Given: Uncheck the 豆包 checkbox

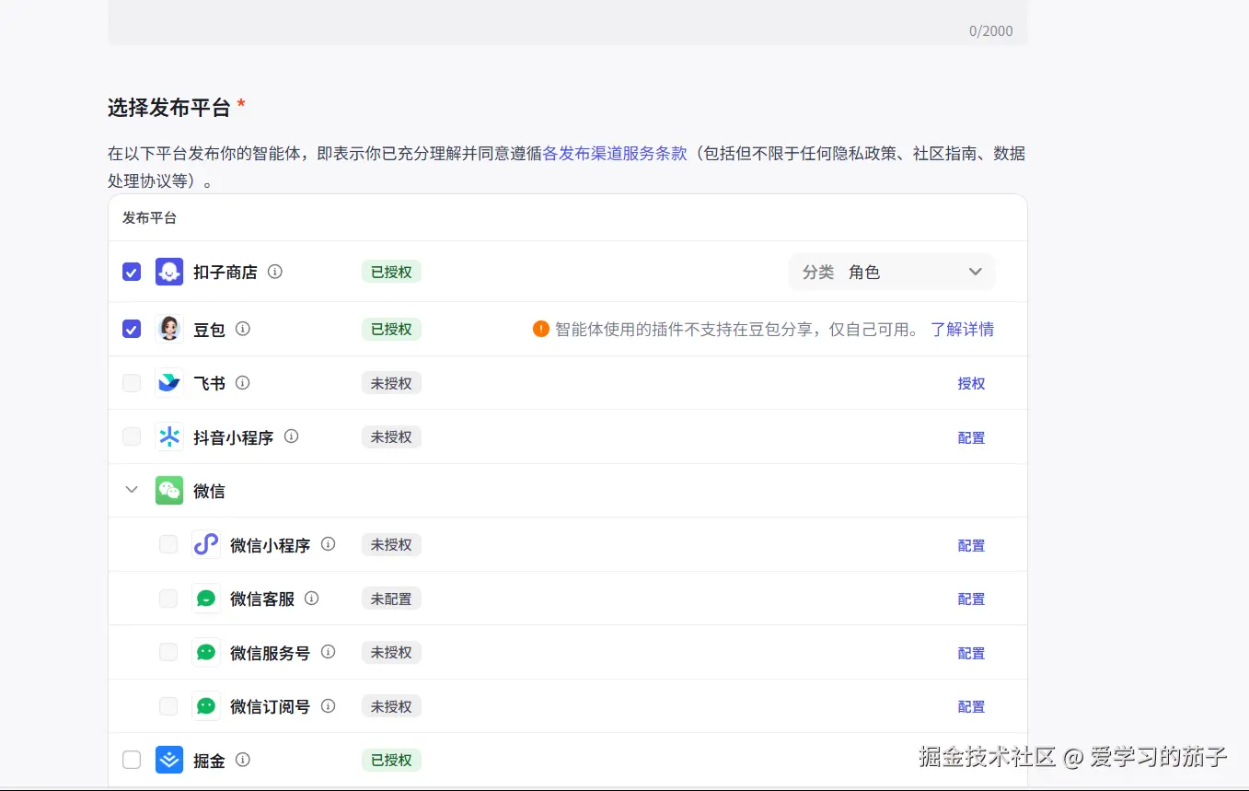Looking at the screenshot, I should tap(131, 328).
